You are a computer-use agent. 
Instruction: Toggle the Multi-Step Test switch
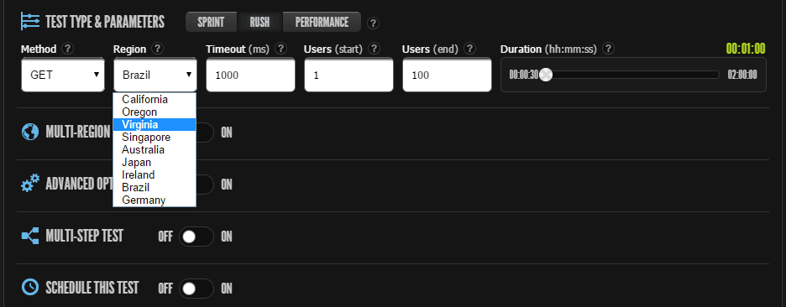coord(196,237)
